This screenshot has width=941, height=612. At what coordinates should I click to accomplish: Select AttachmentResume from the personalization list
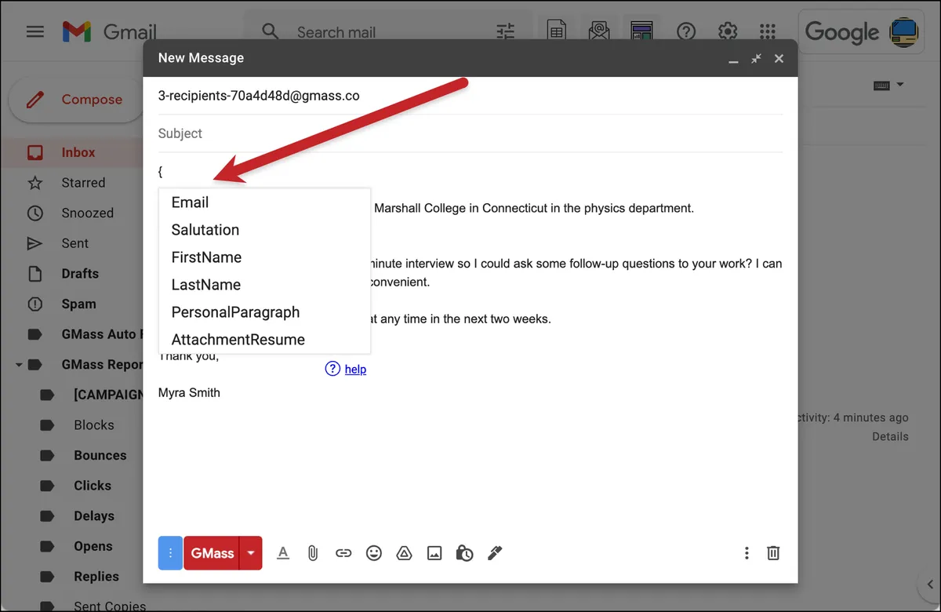264,340
